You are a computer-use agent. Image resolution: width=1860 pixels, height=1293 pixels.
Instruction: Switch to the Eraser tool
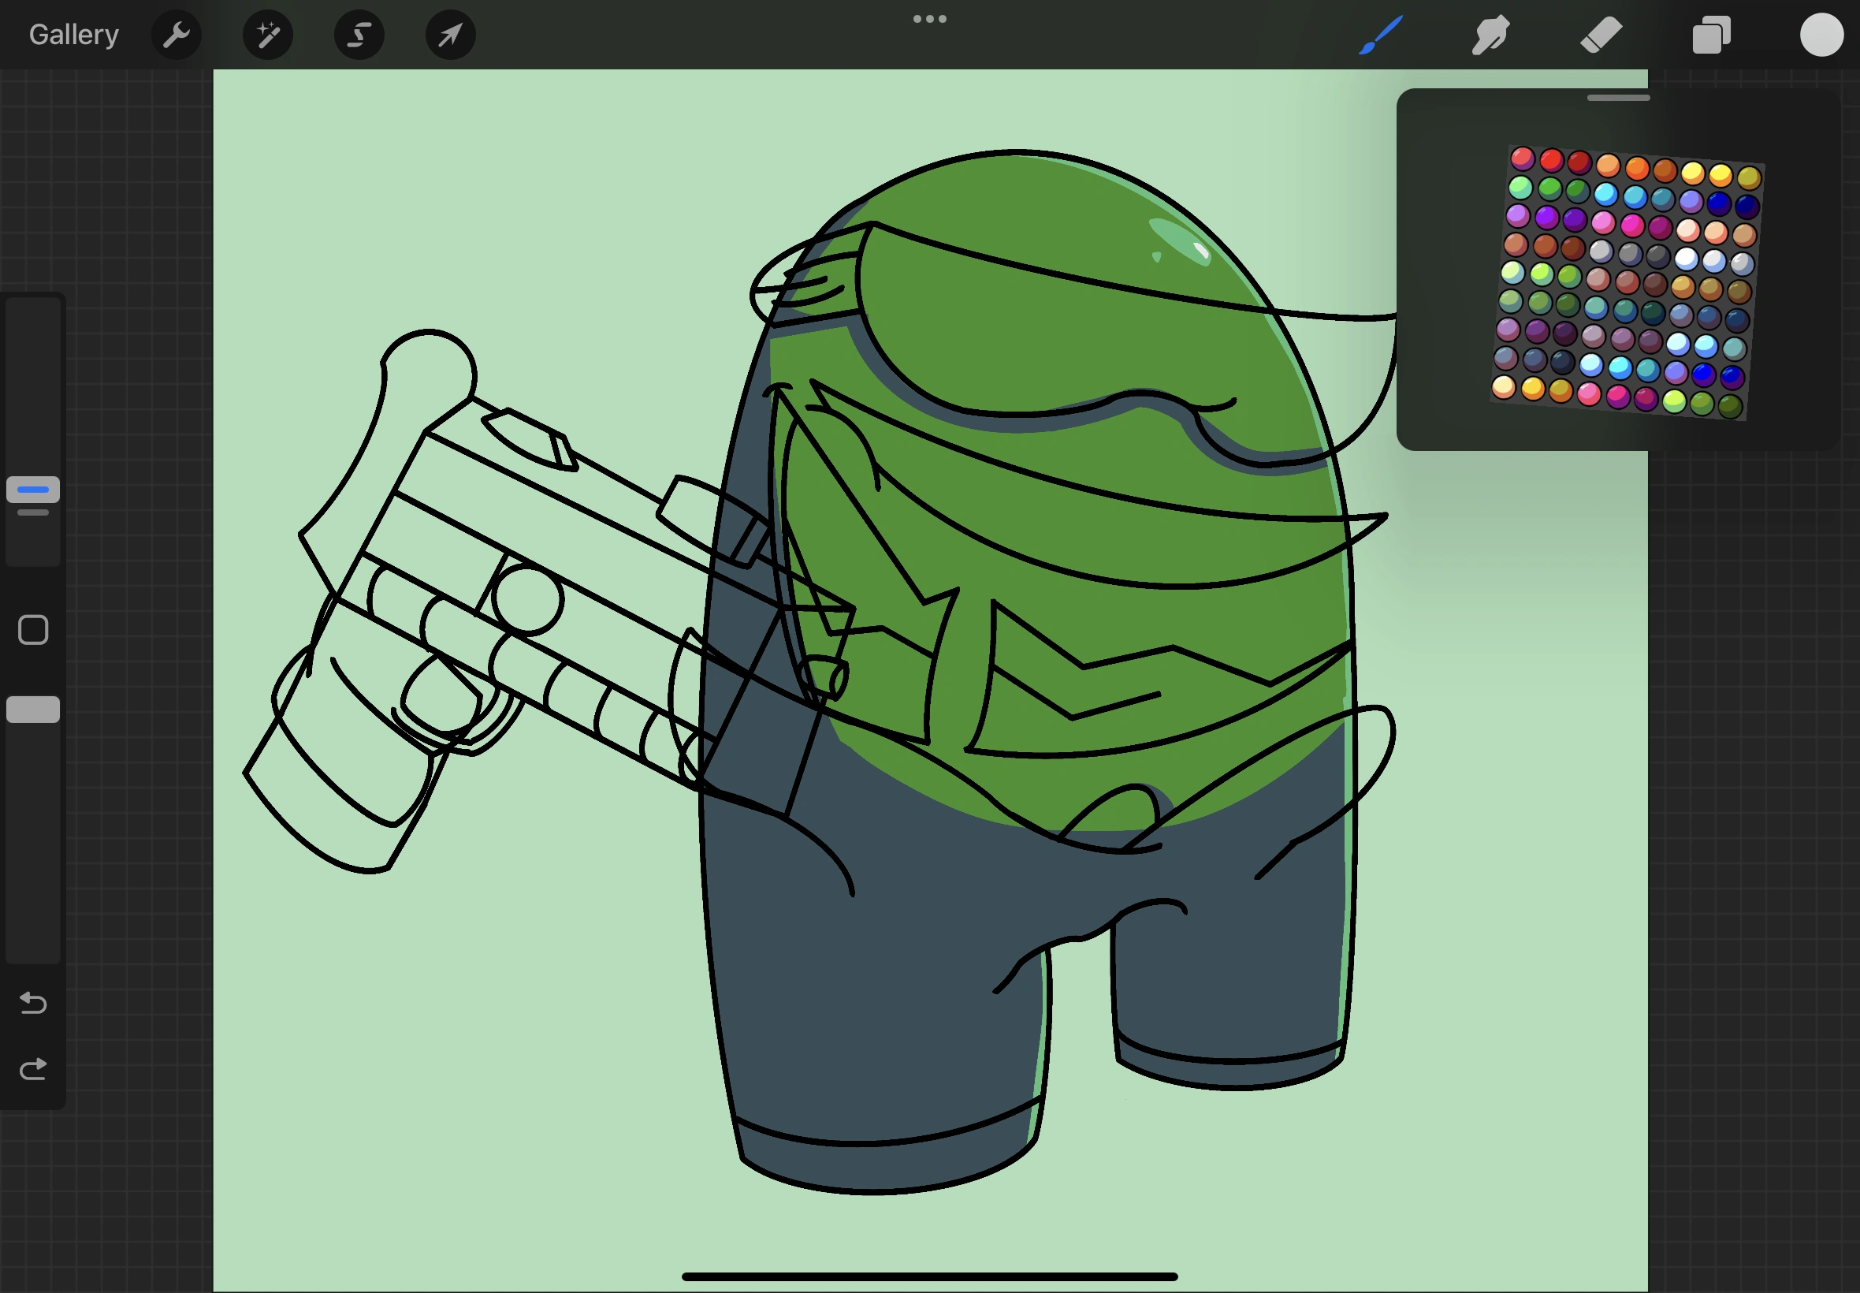(x=1601, y=34)
